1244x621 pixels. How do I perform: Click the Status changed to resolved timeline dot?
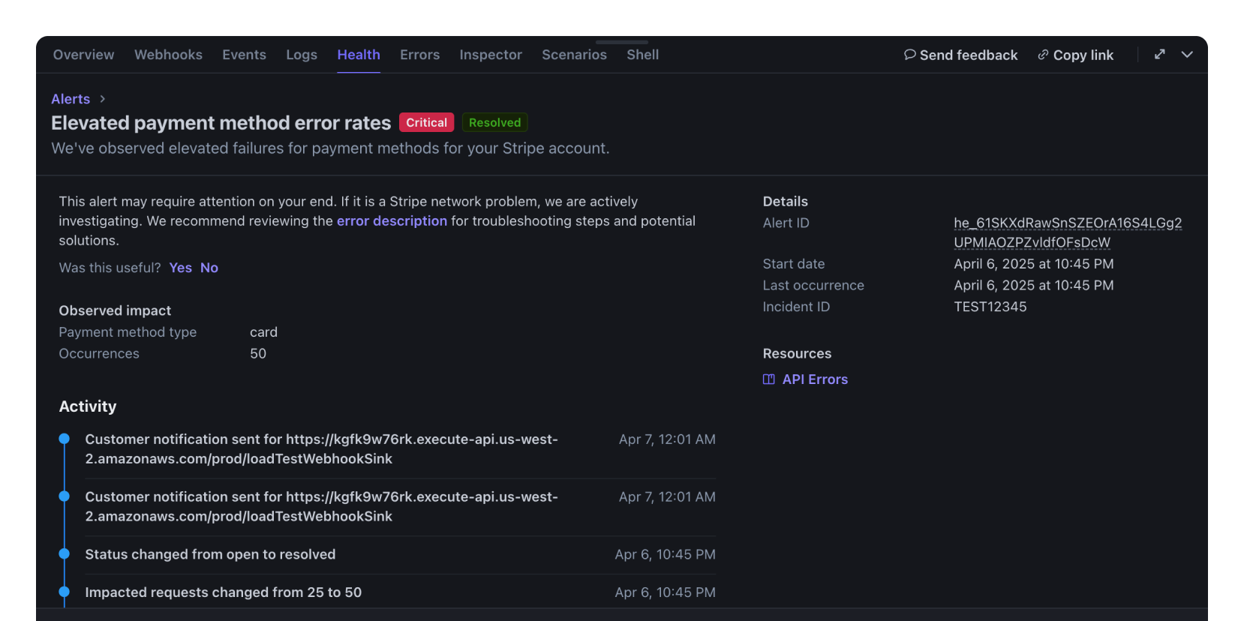pos(65,554)
